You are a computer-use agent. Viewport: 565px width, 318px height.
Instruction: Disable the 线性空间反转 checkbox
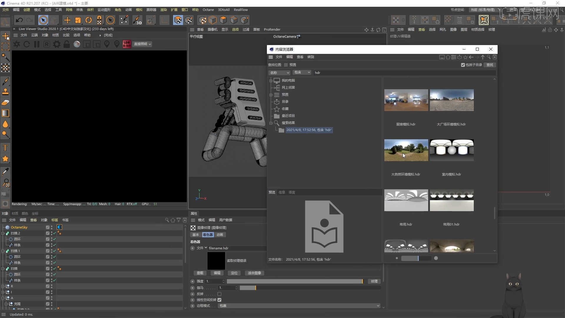click(x=220, y=300)
